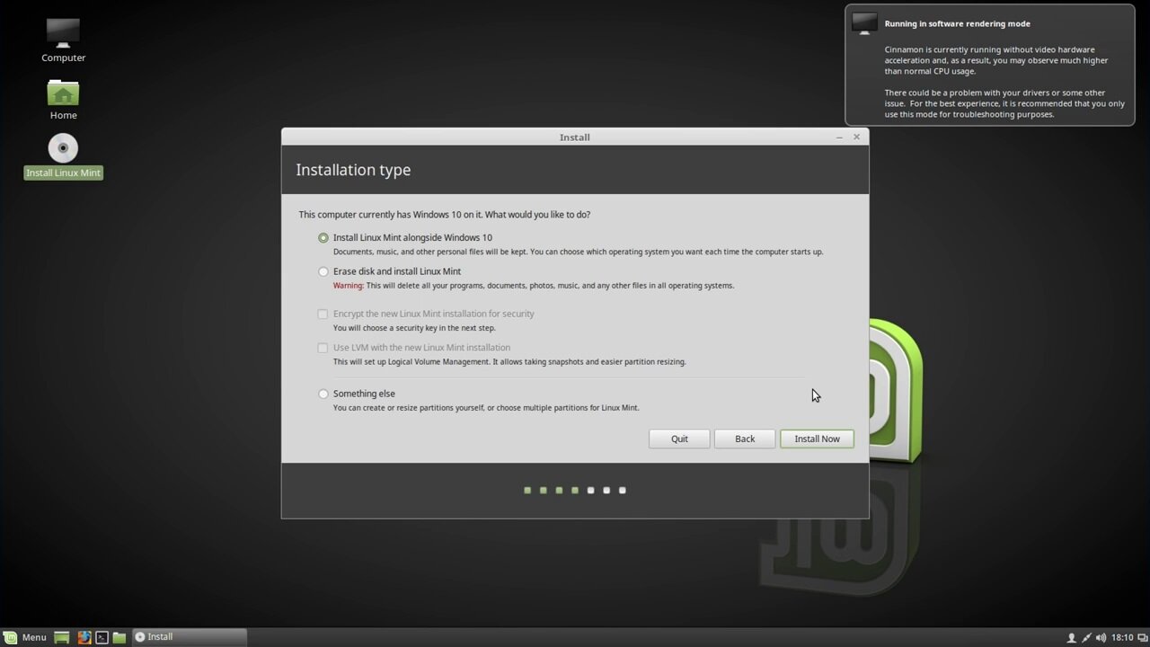Image resolution: width=1150 pixels, height=647 pixels.
Task: Click the software rendering mode notification
Action: (x=989, y=65)
